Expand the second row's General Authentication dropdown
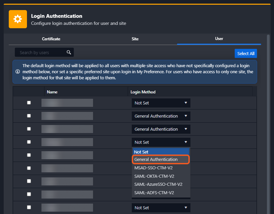Image resolution: width=274 pixels, height=214 pixels. click(x=161, y=116)
